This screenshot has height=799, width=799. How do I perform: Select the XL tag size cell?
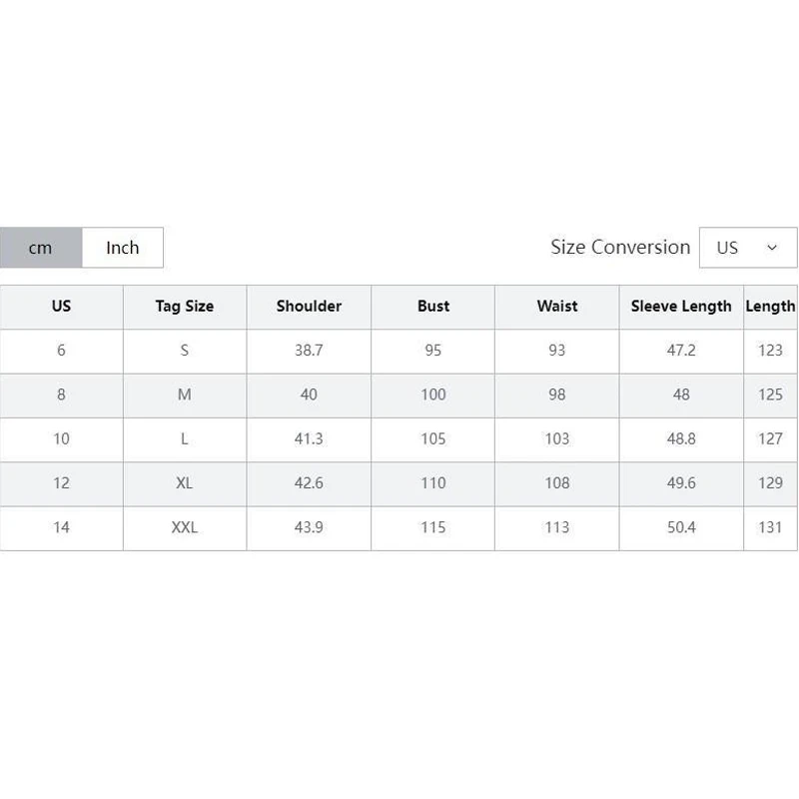point(185,483)
